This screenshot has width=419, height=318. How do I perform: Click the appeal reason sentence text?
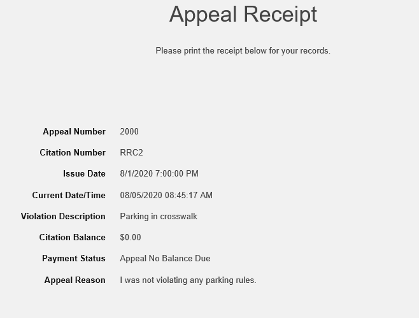[x=188, y=280]
